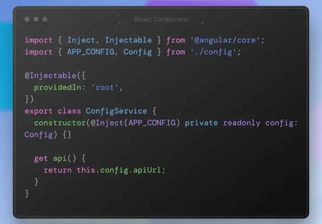
Task: Click the 'constructor' keyword
Action: 60,123
